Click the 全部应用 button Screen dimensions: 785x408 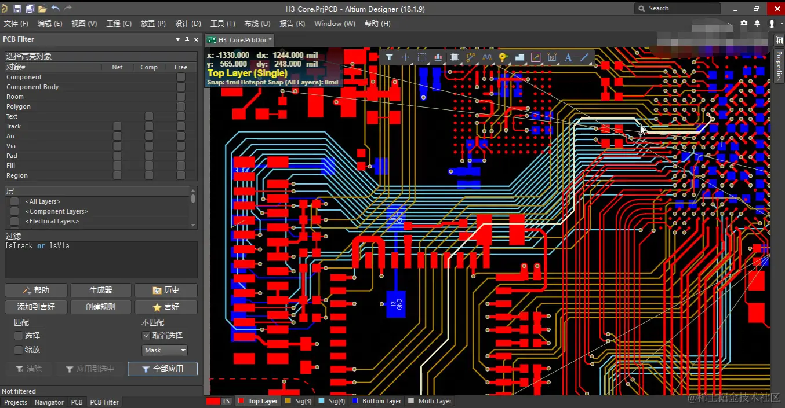[162, 369]
